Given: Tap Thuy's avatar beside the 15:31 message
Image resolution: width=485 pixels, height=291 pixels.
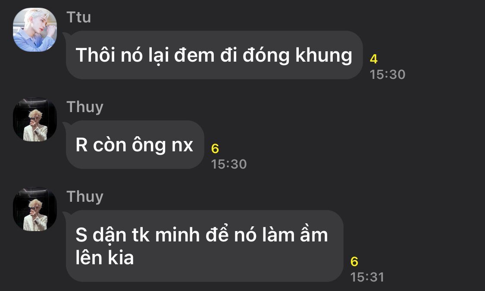Looking at the screenshot, I should point(35,209).
